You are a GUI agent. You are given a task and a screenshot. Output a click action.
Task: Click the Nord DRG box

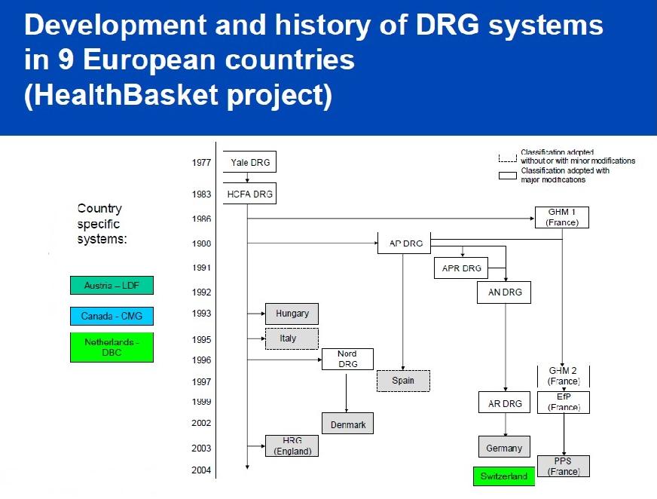click(x=347, y=359)
